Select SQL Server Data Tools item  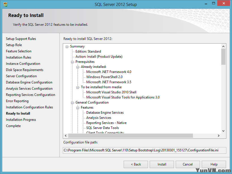point(102,128)
